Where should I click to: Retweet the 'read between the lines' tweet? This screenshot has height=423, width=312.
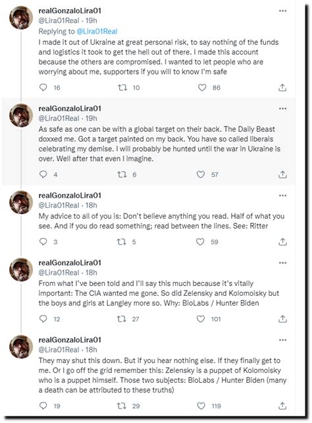pyautogui.click(x=122, y=242)
